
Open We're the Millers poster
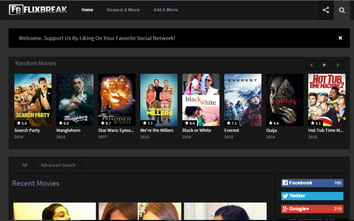(x=159, y=100)
